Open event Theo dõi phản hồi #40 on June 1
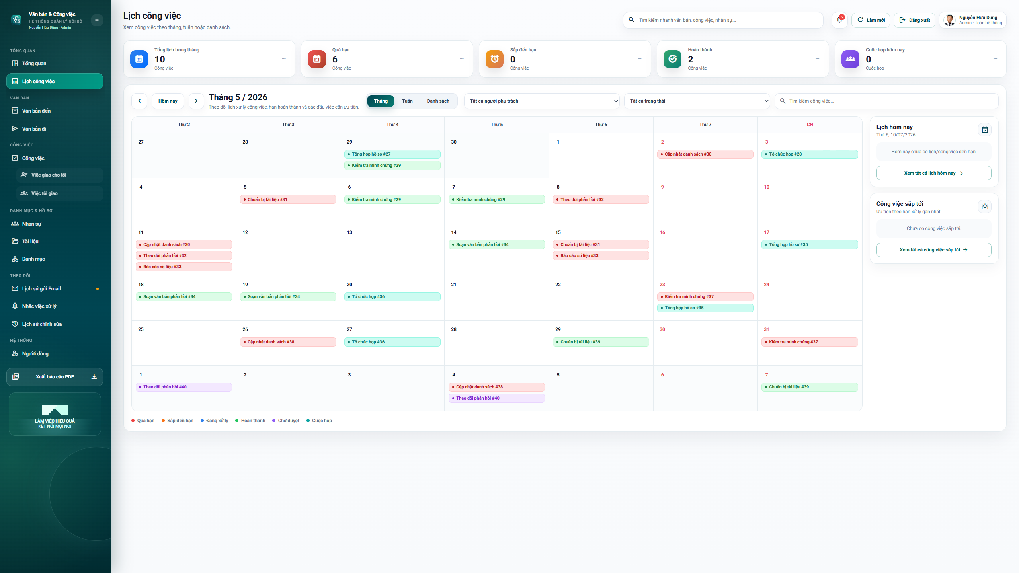Viewport: 1019px width, 573px height. click(183, 387)
